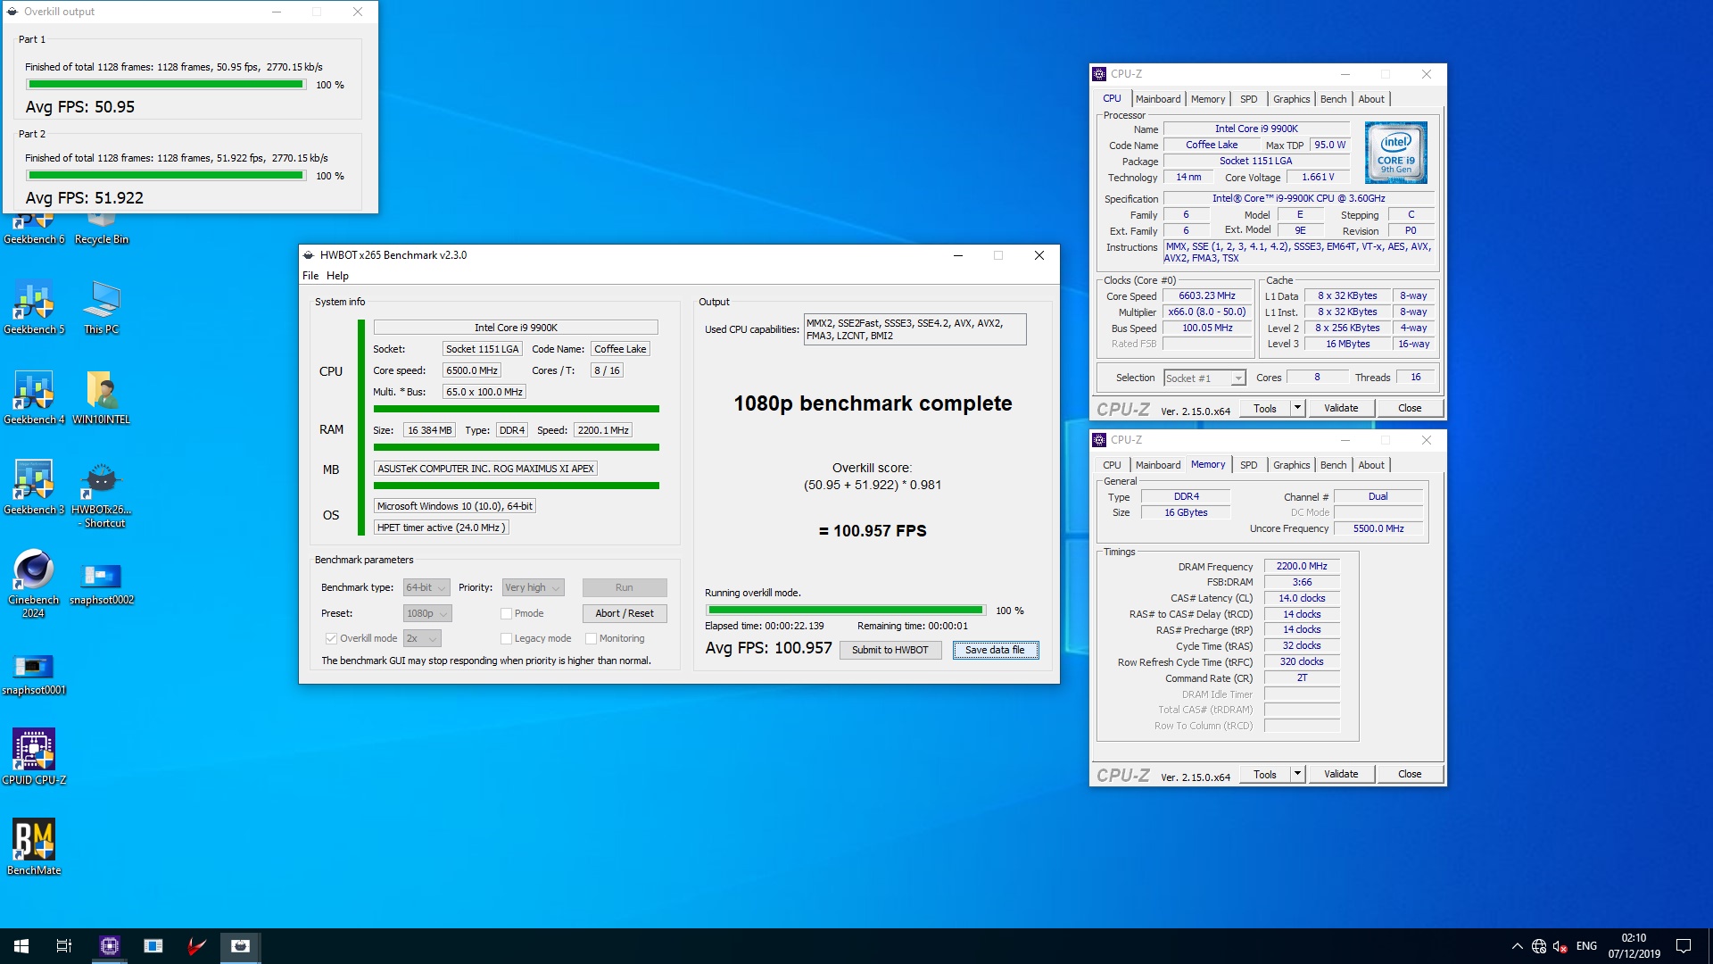This screenshot has height=964, width=1713.
Task: Launch CPUID CPU-Z desktop shortcut
Action: (x=34, y=757)
